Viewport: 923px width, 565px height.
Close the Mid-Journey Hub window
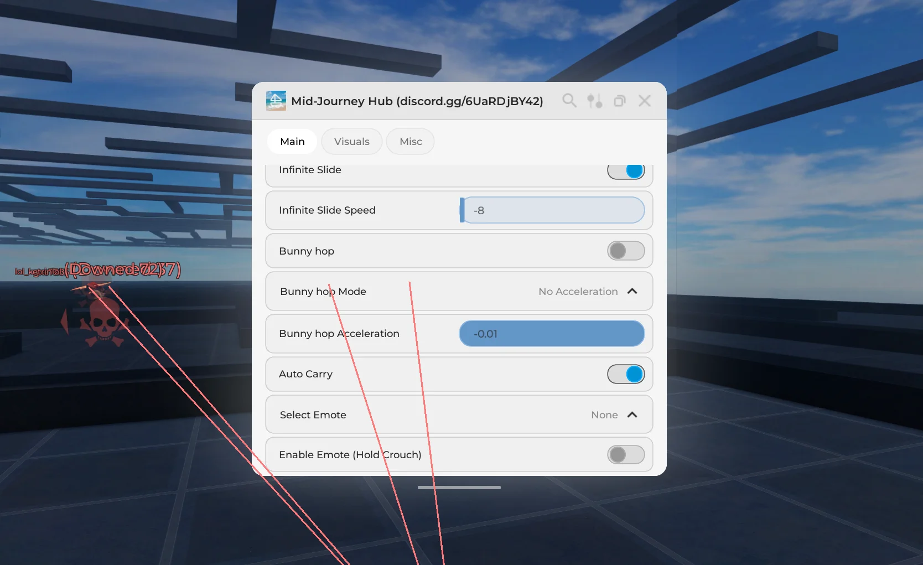644,101
